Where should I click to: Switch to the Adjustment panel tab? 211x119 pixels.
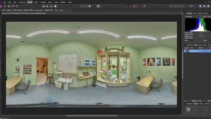coord(190,45)
